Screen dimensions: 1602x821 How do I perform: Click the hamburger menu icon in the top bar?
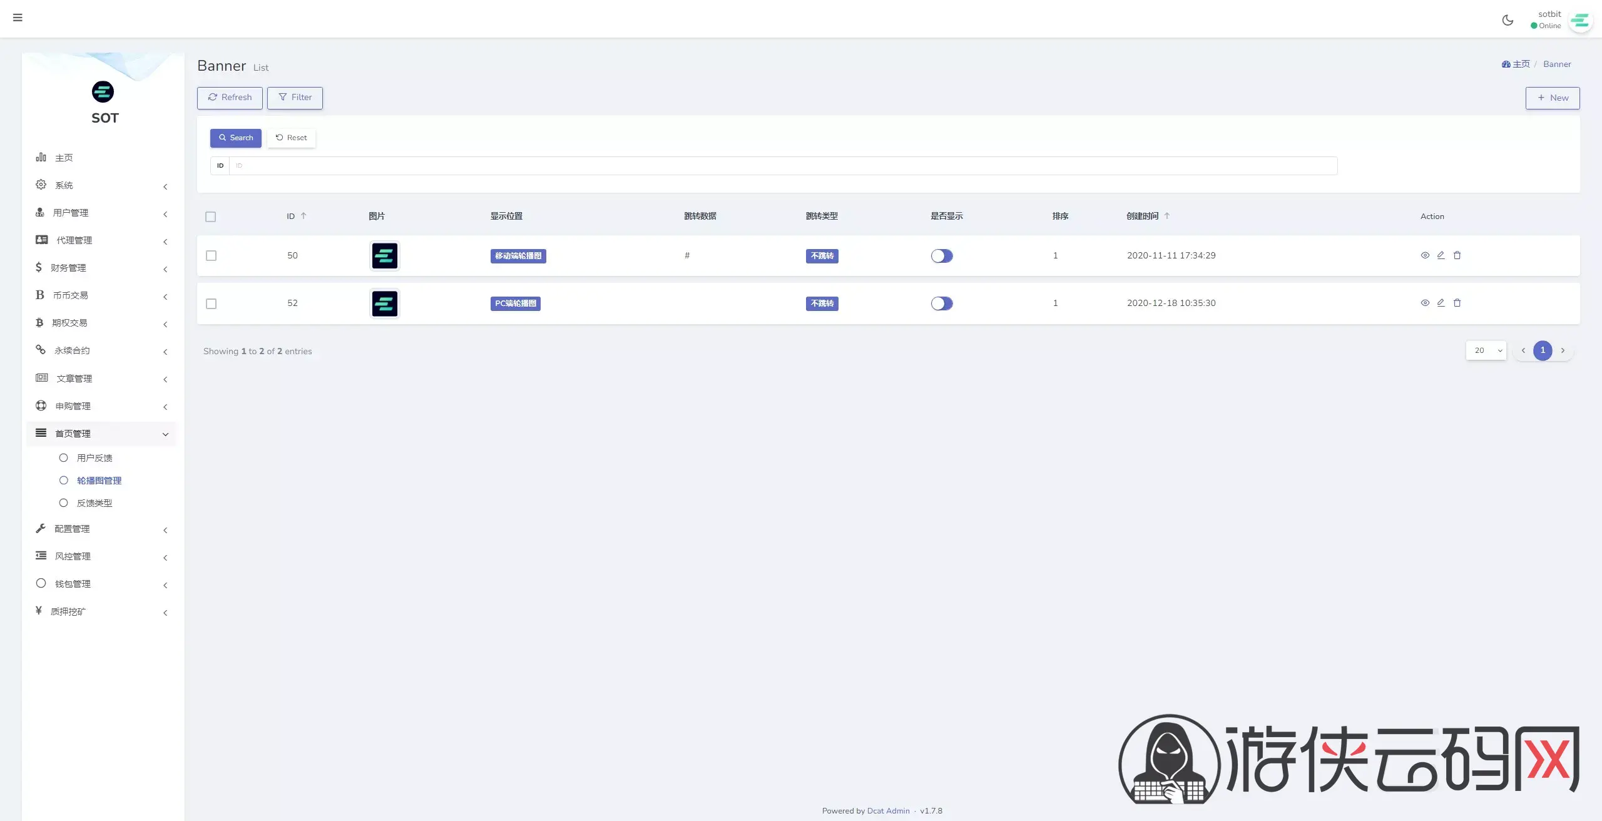pyautogui.click(x=18, y=18)
